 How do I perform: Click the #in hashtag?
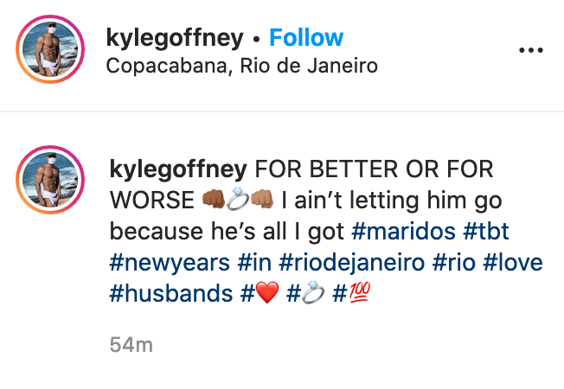pyautogui.click(x=254, y=262)
